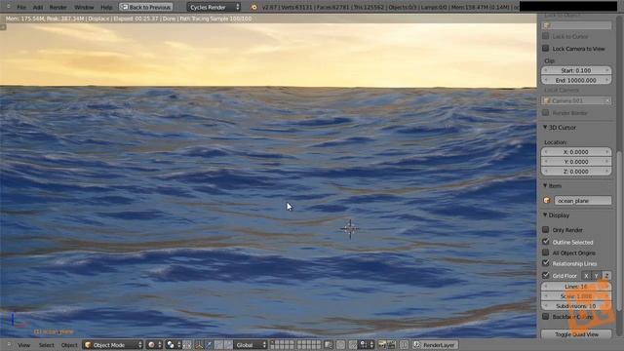Click the OpenGL render animation clapper icon
624x351 pixels.
pos(391,345)
